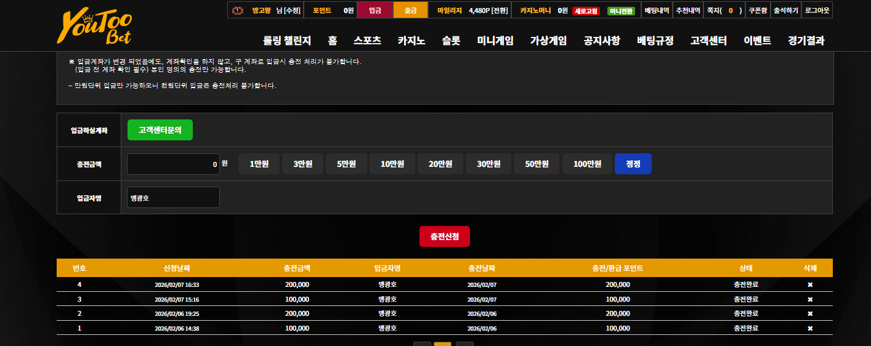
Task: Delete deposit record number 3
Action: click(810, 299)
